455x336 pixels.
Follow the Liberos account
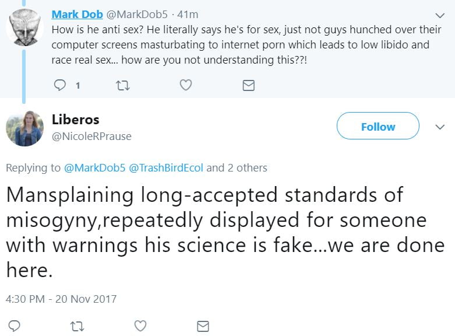pos(378,126)
